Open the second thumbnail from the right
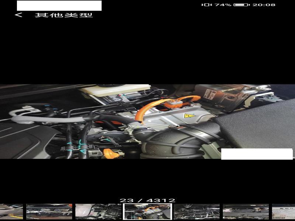The height and width of the screenshot is (221, 295). point(246,211)
